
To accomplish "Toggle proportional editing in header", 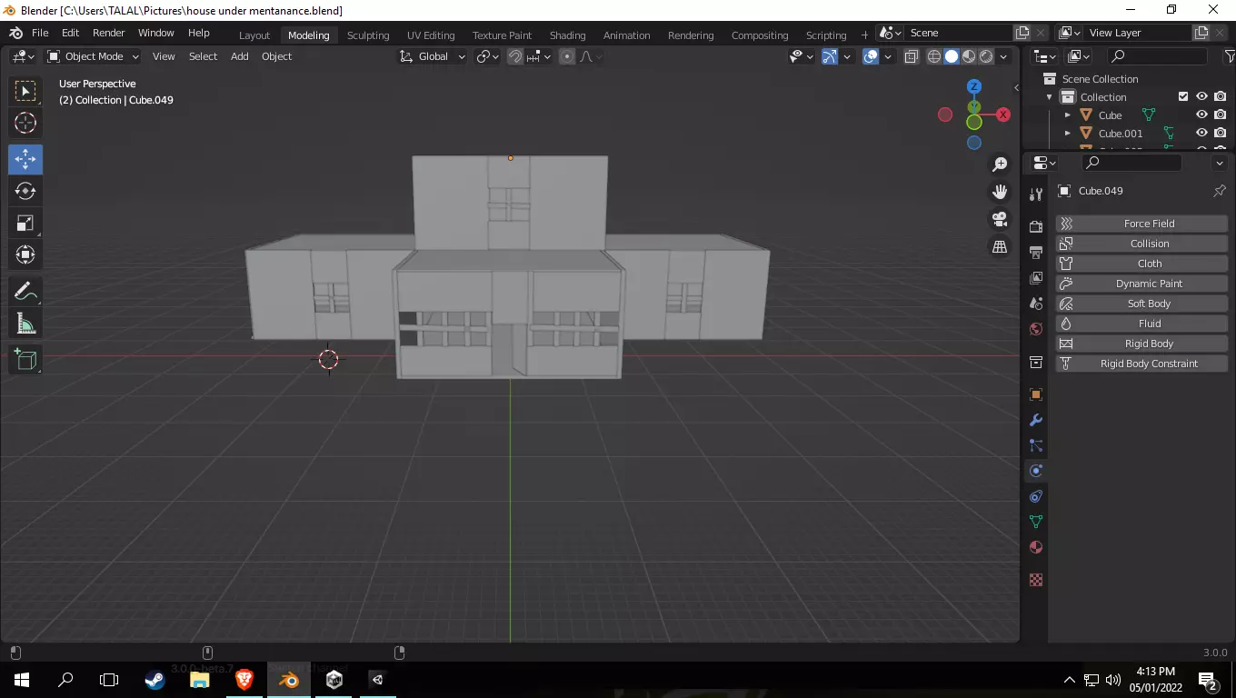I will coord(567,56).
